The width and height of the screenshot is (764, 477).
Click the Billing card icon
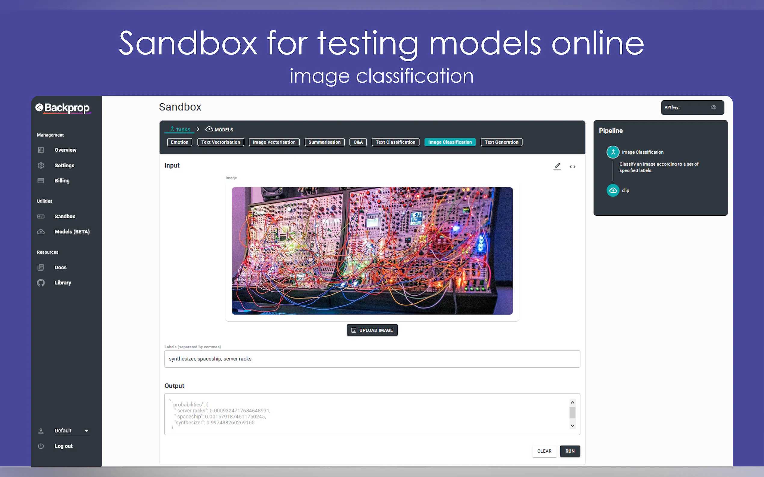41,181
